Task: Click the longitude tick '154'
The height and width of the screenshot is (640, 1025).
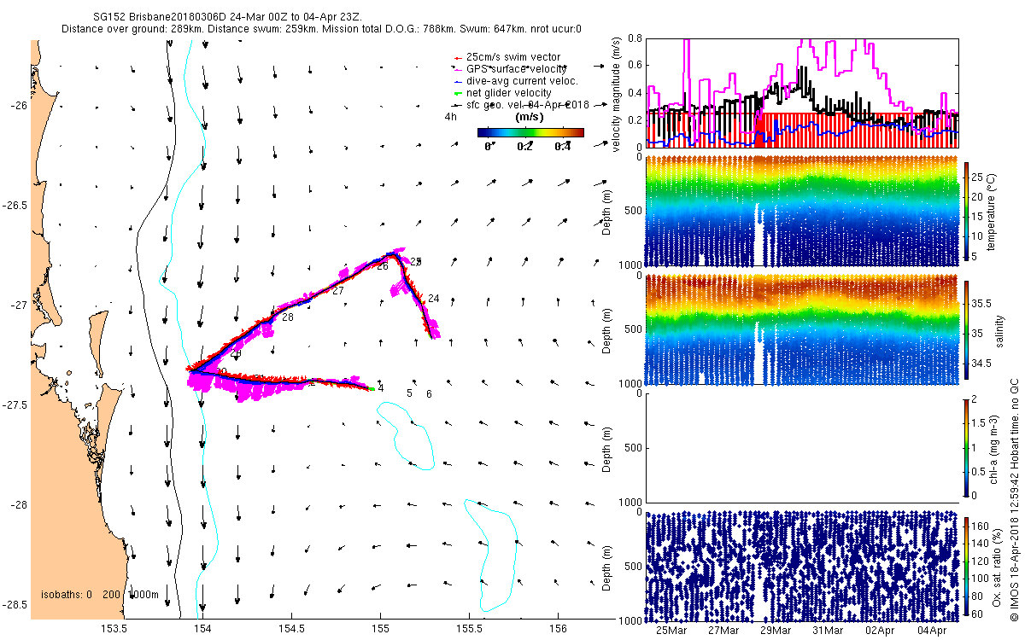Action: pyautogui.click(x=202, y=627)
